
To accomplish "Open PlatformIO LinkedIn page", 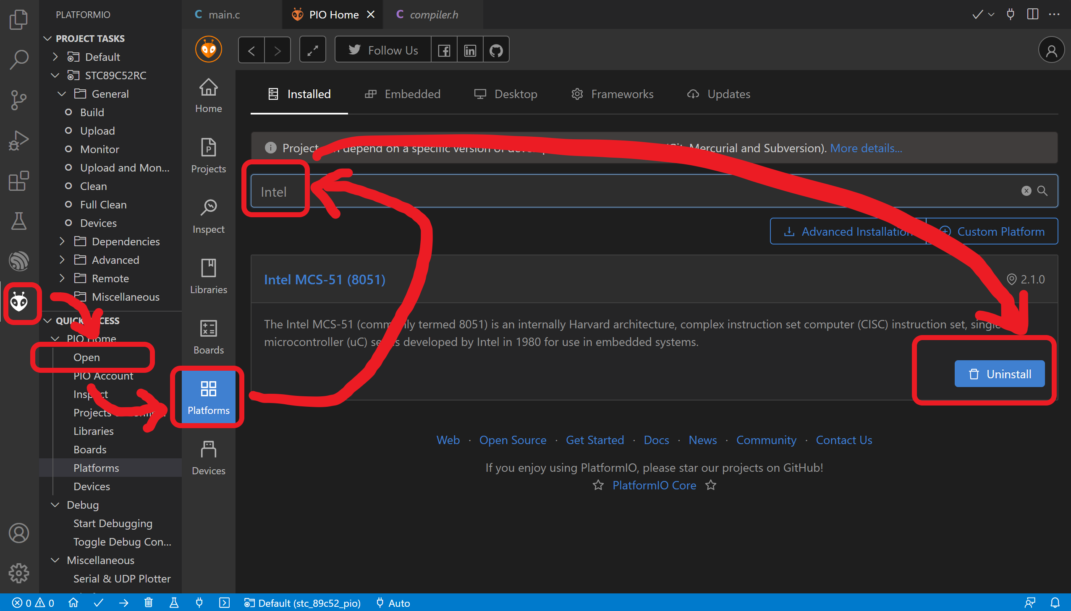I will [x=470, y=50].
